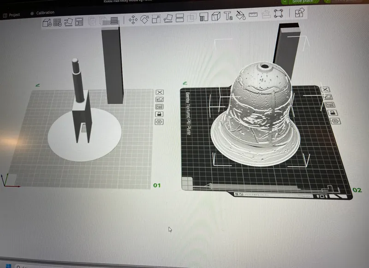Arrange objects on plate 02
369x268 pixels.
(x=330, y=105)
